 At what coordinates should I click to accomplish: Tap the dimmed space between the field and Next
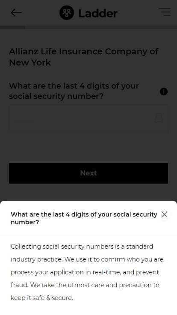88,148
